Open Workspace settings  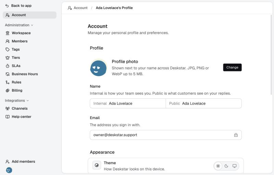[29, 33]
